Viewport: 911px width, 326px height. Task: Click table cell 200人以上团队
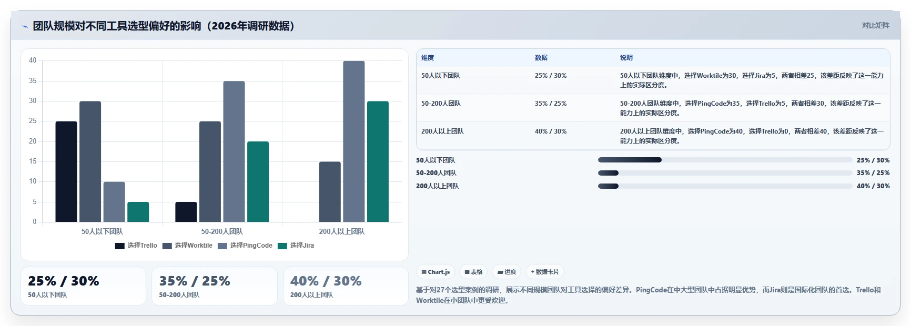pyautogui.click(x=442, y=131)
